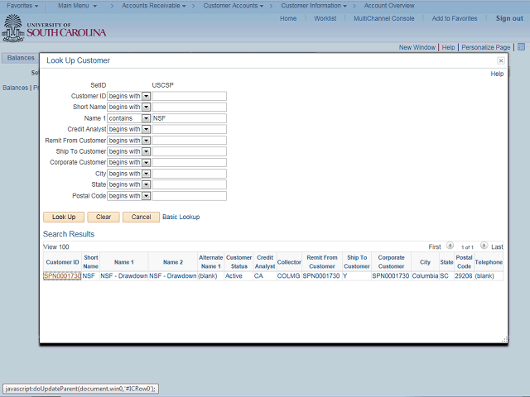This screenshot has width=530, height=397.
Task: Open Customer Accounts breadcrumb menu
Action: pyautogui.click(x=234, y=6)
